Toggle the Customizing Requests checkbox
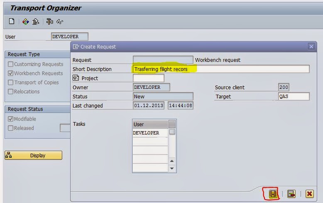This screenshot has height=203, width=323. point(10,64)
